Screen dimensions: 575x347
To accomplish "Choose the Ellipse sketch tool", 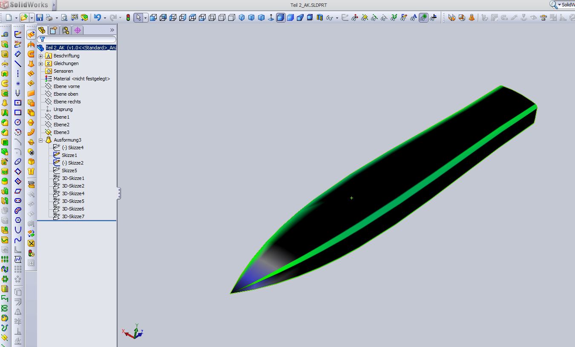I will pyautogui.click(x=18, y=162).
